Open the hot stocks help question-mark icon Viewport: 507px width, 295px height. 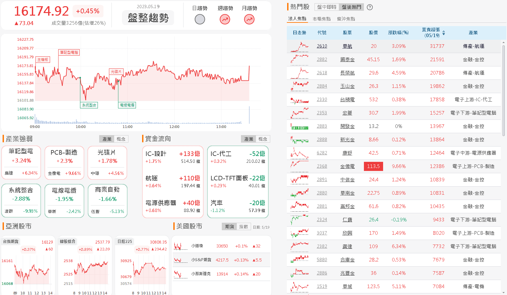click(x=370, y=7)
